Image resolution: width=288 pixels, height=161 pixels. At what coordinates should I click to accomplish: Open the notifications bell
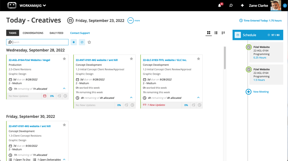coord(220,6)
